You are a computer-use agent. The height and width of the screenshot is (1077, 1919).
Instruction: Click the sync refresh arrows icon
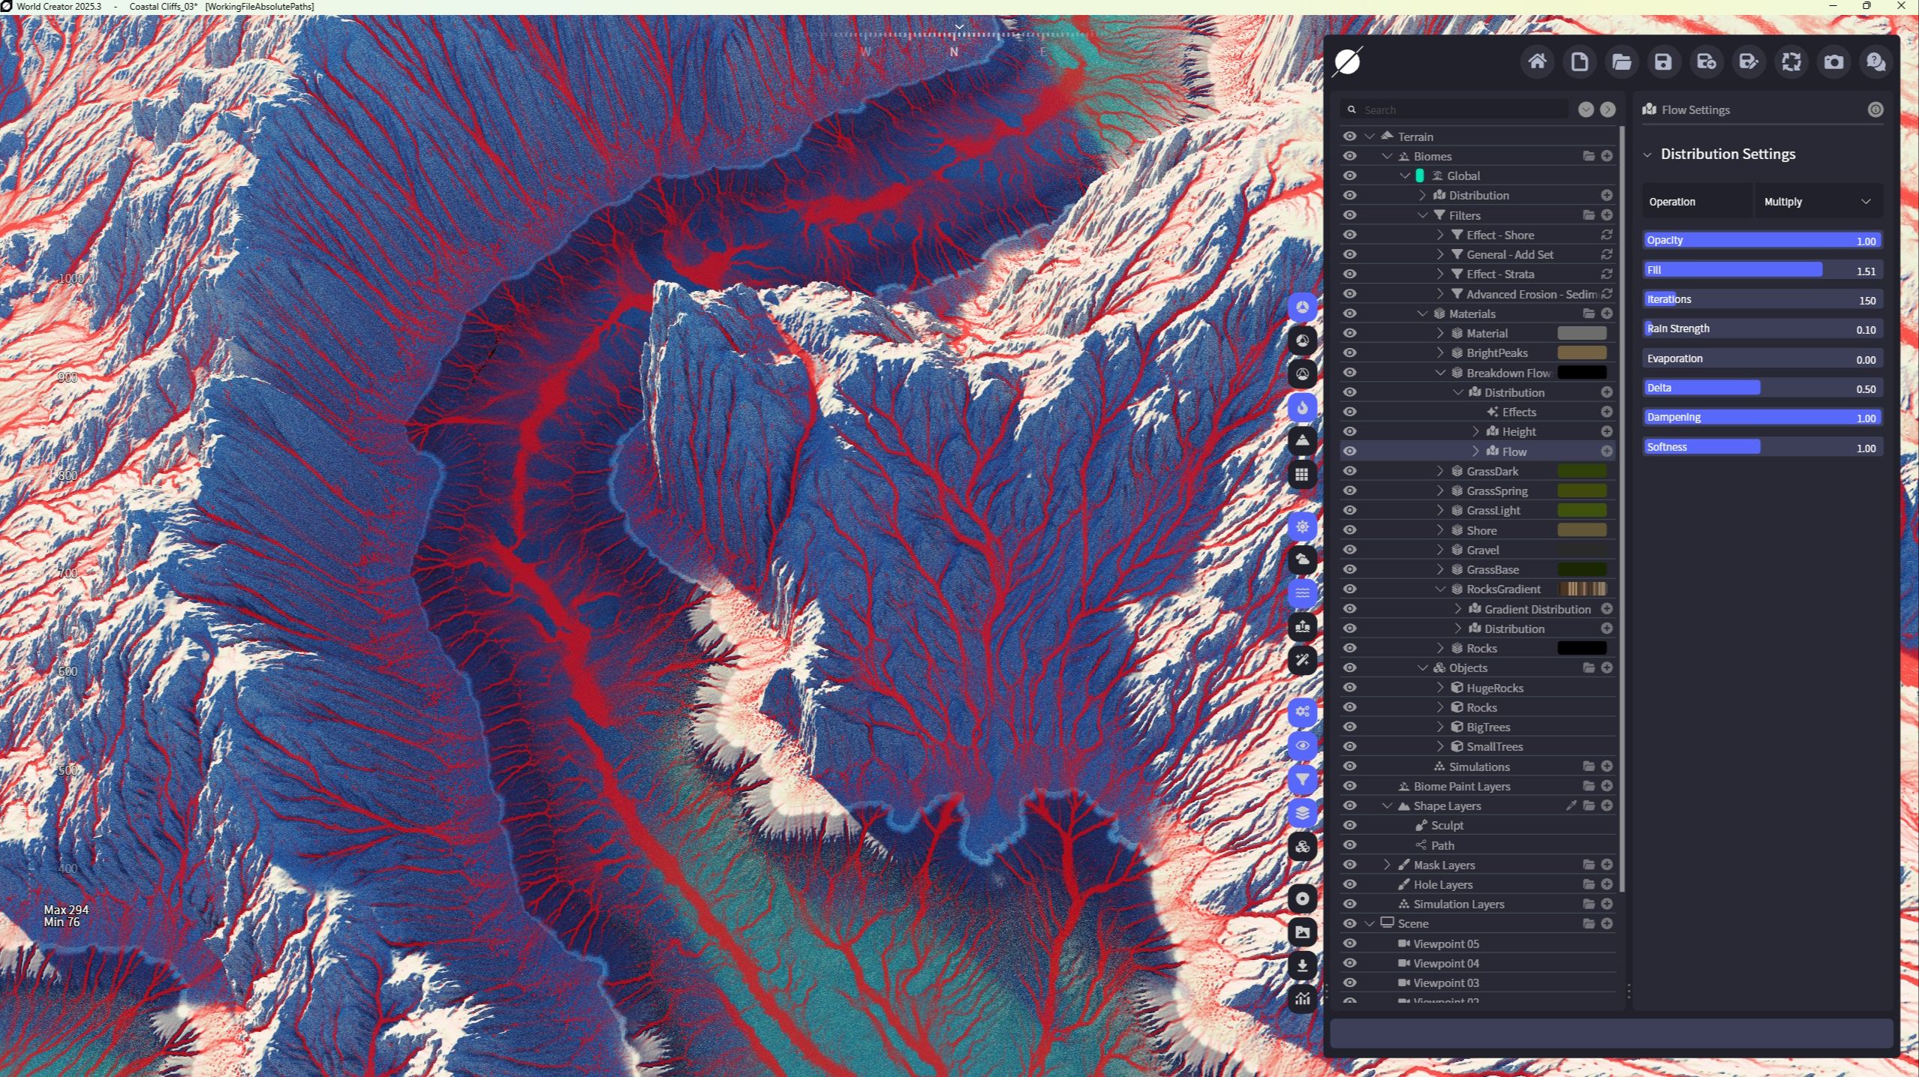click(1791, 62)
